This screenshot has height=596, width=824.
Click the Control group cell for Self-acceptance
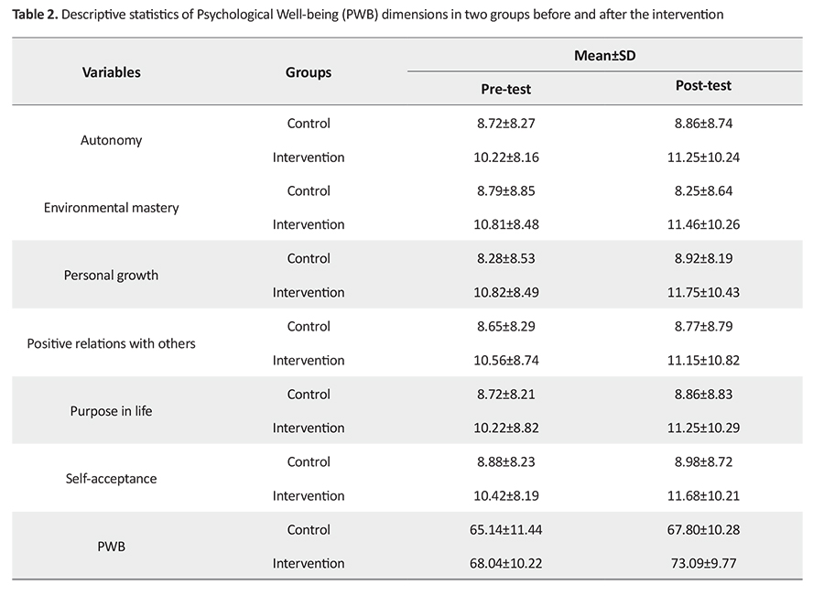(x=309, y=462)
